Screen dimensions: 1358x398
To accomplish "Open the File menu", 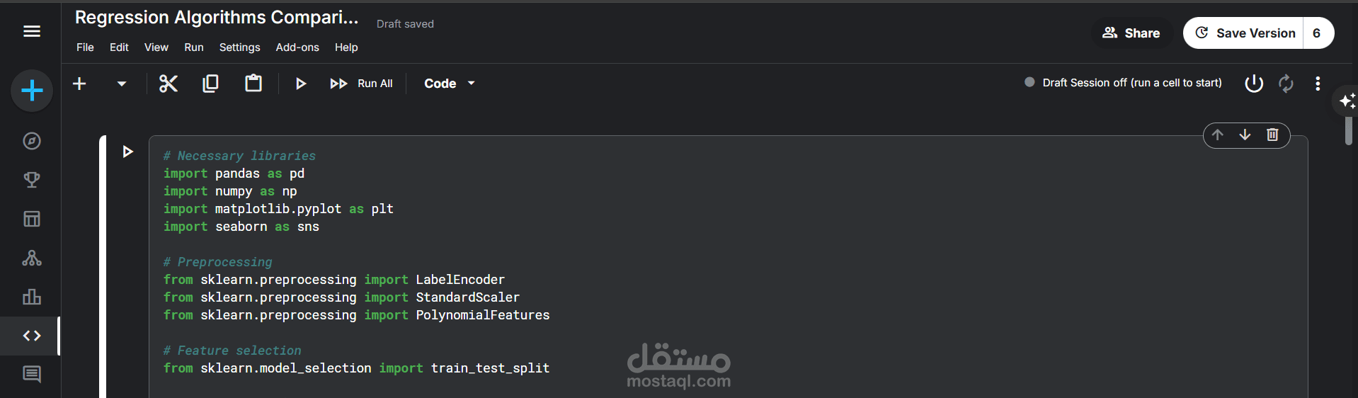I will [x=85, y=47].
